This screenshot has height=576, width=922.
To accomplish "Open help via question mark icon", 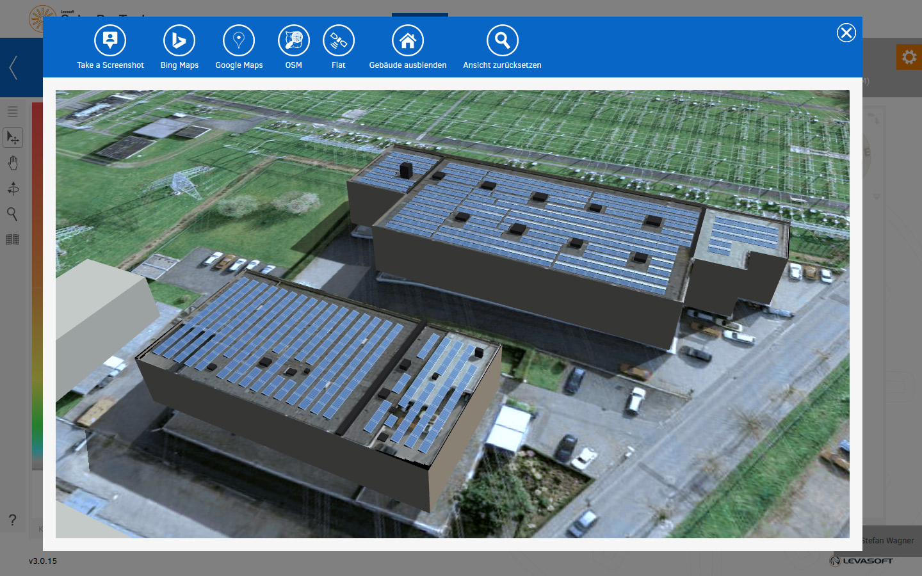I will (x=12, y=520).
